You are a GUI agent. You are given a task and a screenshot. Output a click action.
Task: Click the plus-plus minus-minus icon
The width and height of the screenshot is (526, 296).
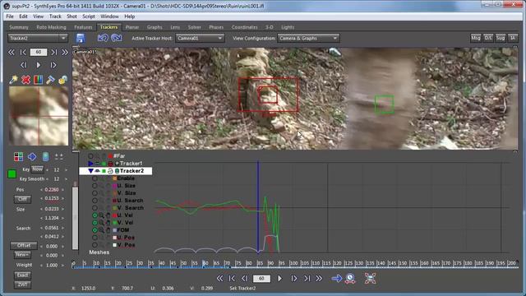click(x=58, y=156)
